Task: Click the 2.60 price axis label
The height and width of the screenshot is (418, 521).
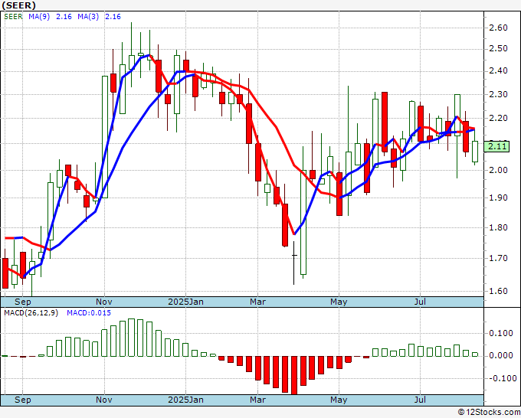Action: click(499, 28)
